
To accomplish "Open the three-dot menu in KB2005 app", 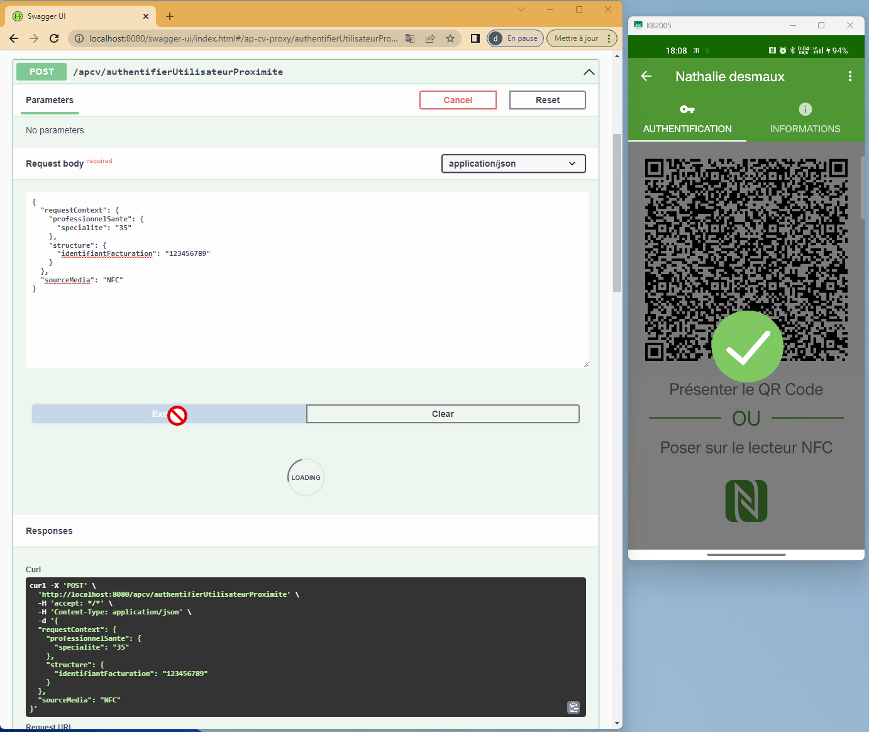I will (850, 76).
